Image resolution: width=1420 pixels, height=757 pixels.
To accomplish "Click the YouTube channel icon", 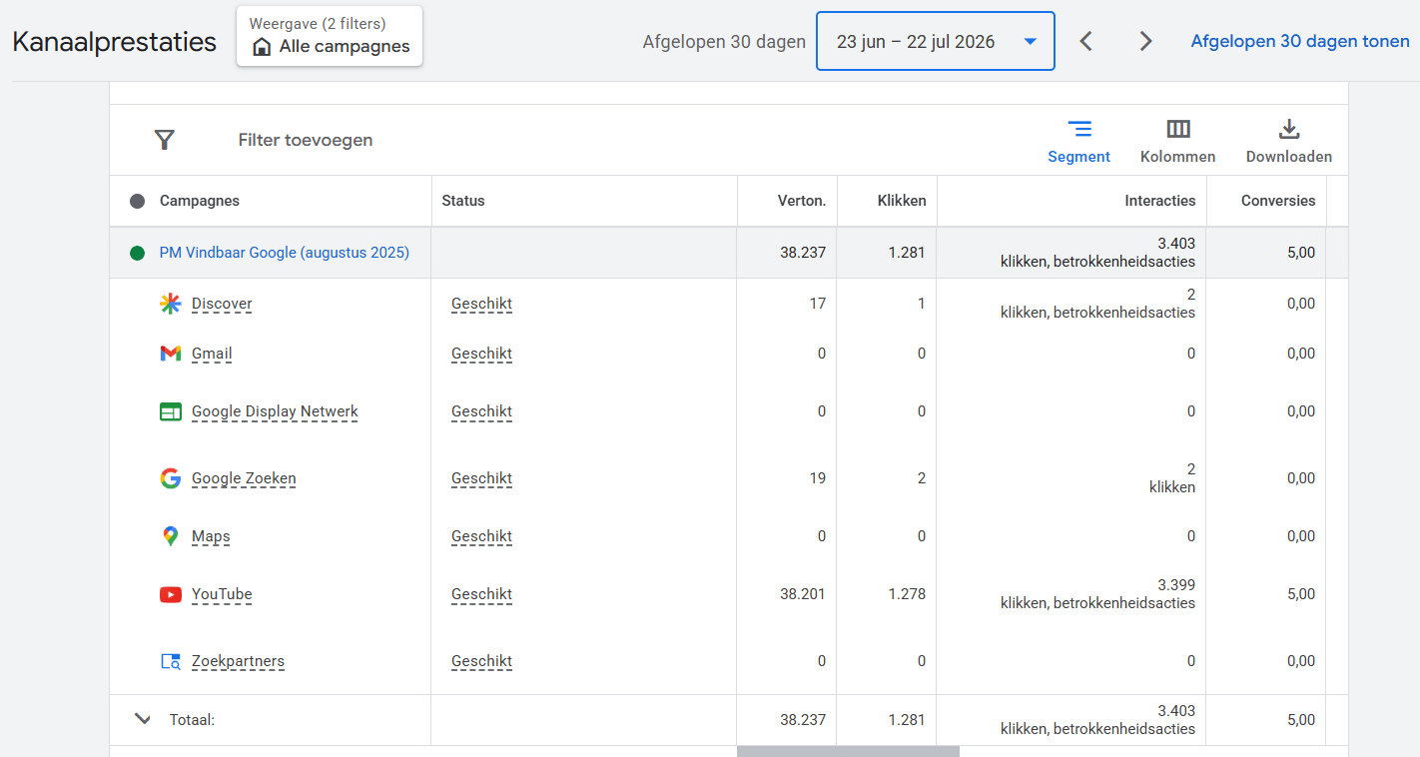I will (x=171, y=594).
